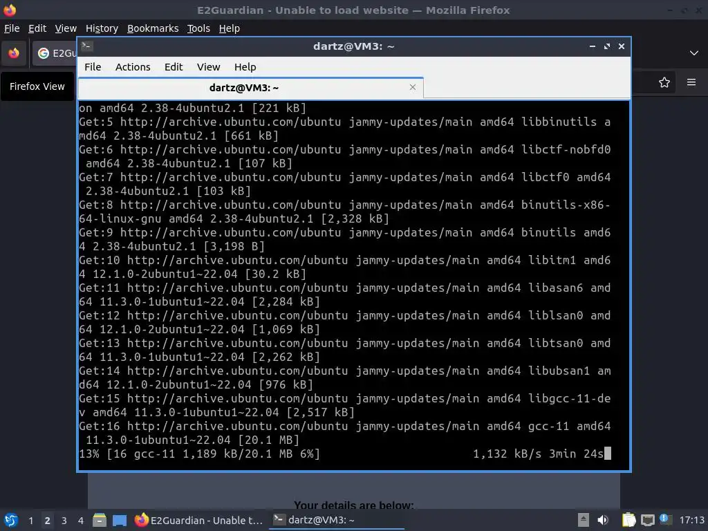Click the 13% gcc-11 progress status line
The height and width of the screenshot is (531, 708).
pyautogui.click(x=200, y=454)
